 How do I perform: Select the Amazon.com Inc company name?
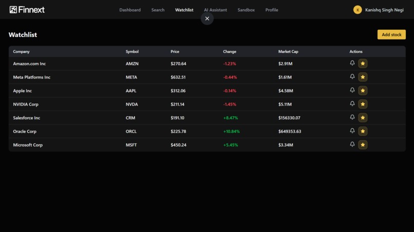pyautogui.click(x=29, y=64)
